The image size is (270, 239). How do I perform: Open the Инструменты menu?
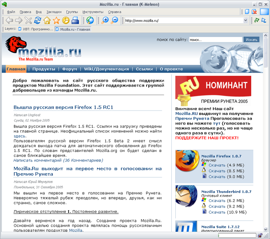[x=93, y=12]
